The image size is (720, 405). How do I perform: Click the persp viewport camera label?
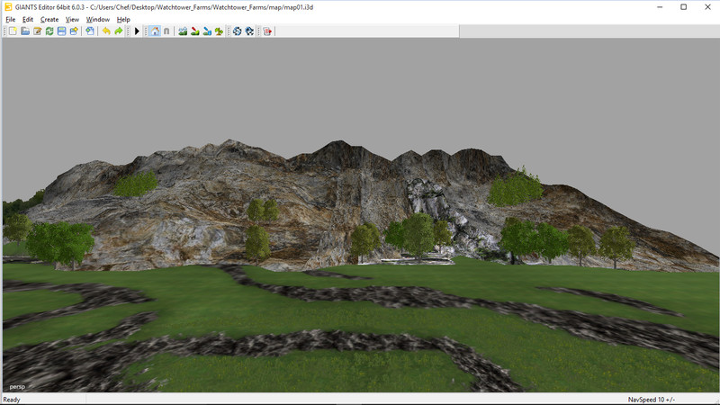tap(17, 386)
